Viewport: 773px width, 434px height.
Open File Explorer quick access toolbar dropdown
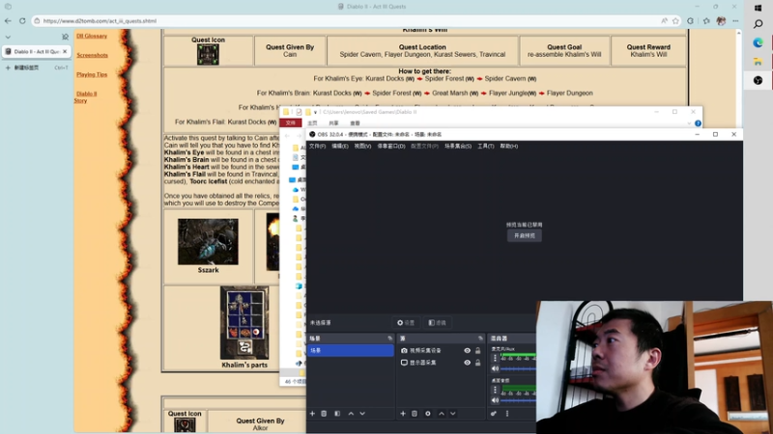[x=316, y=112]
